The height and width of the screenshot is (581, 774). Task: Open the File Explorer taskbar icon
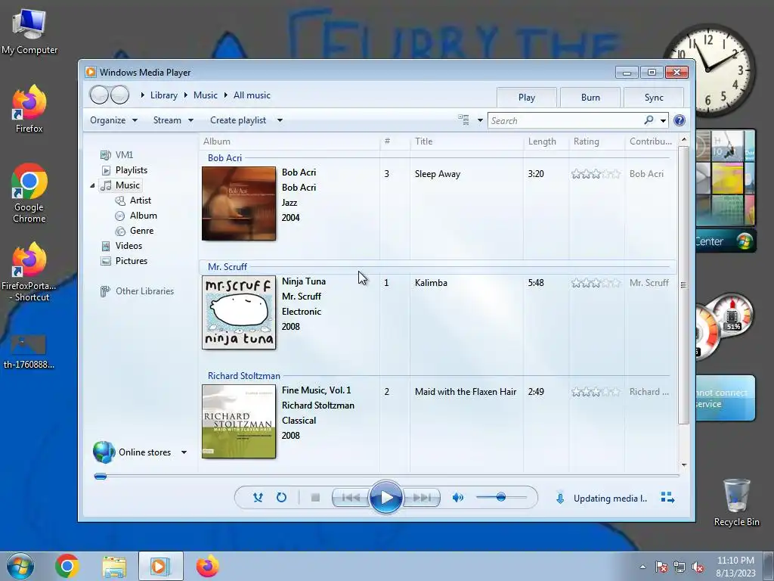tap(114, 567)
